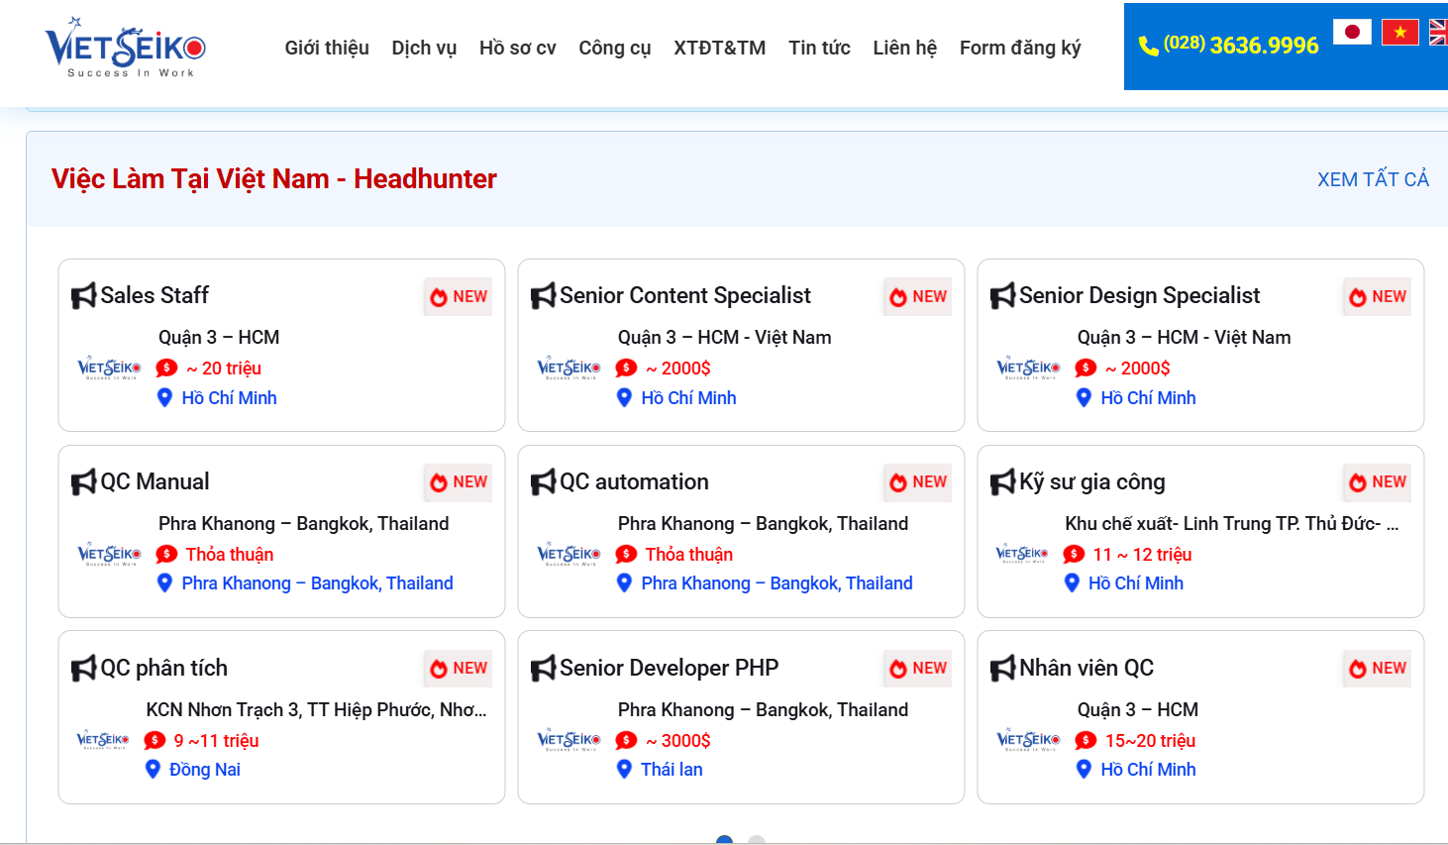The width and height of the screenshot is (1448, 845).
Task: Select the UK flag language option
Action: click(1438, 32)
